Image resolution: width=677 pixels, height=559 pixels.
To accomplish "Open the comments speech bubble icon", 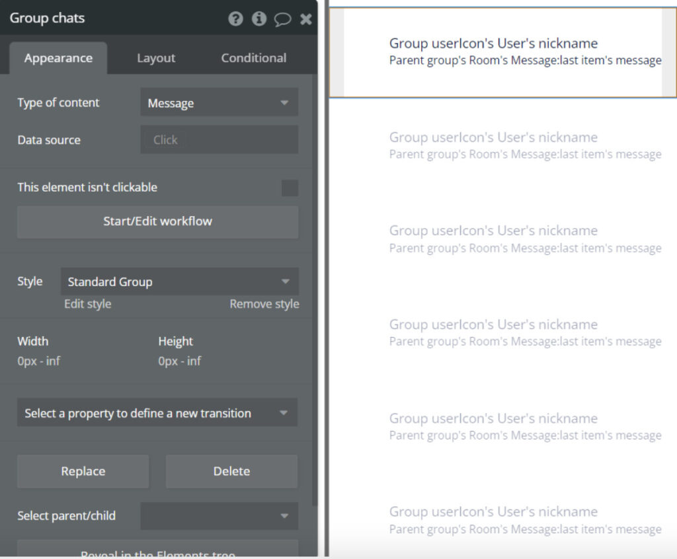I will pos(282,19).
